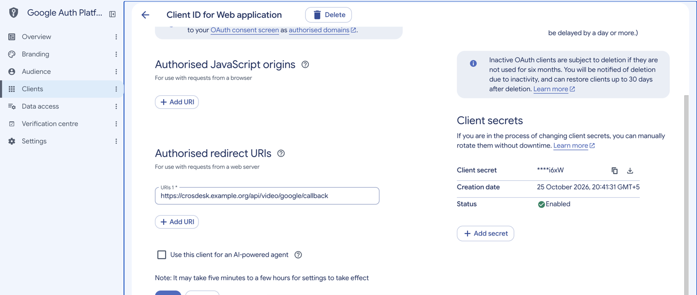Click the Clients grid icon
The image size is (697, 295).
(x=12, y=89)
